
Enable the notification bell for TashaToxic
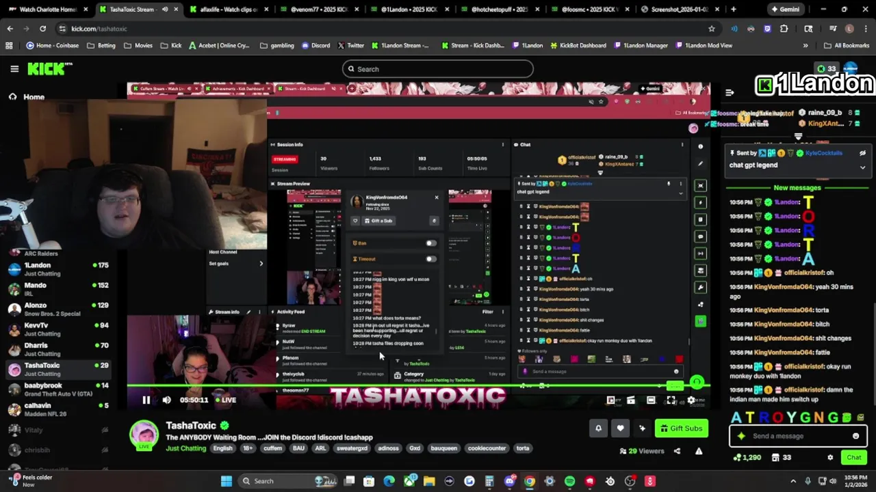tap(598, 428)
